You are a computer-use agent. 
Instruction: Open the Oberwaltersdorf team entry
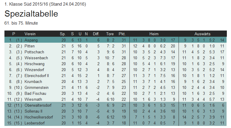click(x=38, y=105)
